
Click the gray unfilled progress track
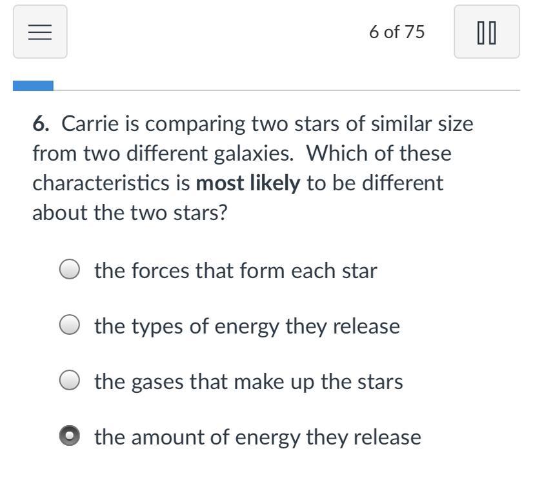click(x=287, y=90)
